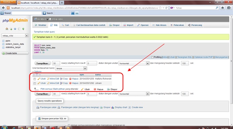Screen dimensions: 233x129
Task: Sort by npm column header
Action: tap(82, 75)
